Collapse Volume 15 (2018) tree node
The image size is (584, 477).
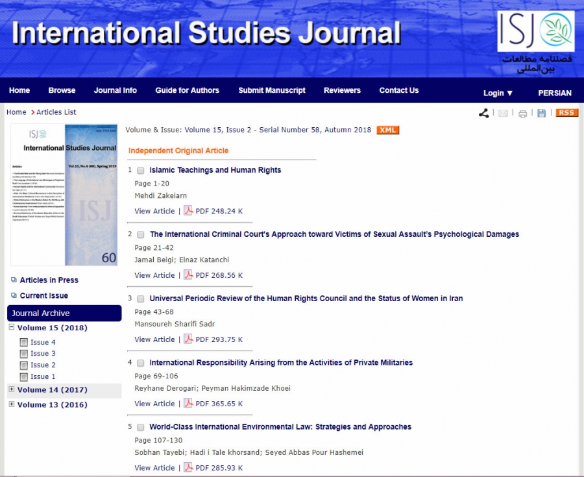[x=12, y=328]
